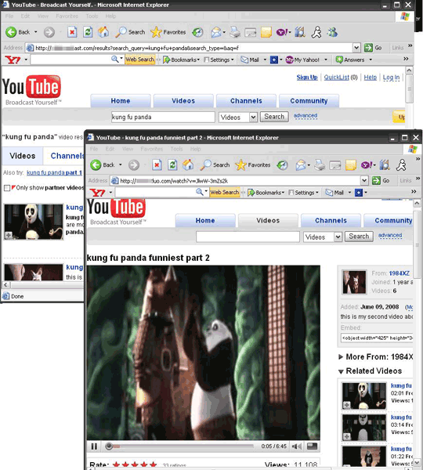Open Tools menu in front IE window
This screenshot has height=470, width=423.
pos(176,149)
